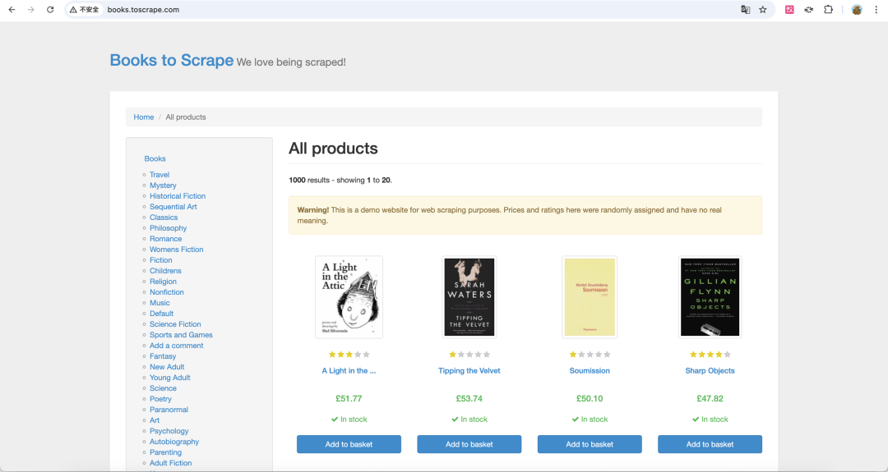Go to Home in the breadcrumb
Image resolution: width=888 pixels, height=472 pixels.
pyautogui.click(x=144, y=117)
